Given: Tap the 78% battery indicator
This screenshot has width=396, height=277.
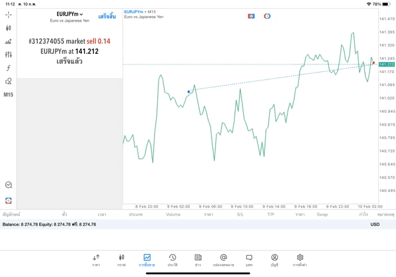Looking at the screenshot, I should pyautogui.click(x=382, y=4).
